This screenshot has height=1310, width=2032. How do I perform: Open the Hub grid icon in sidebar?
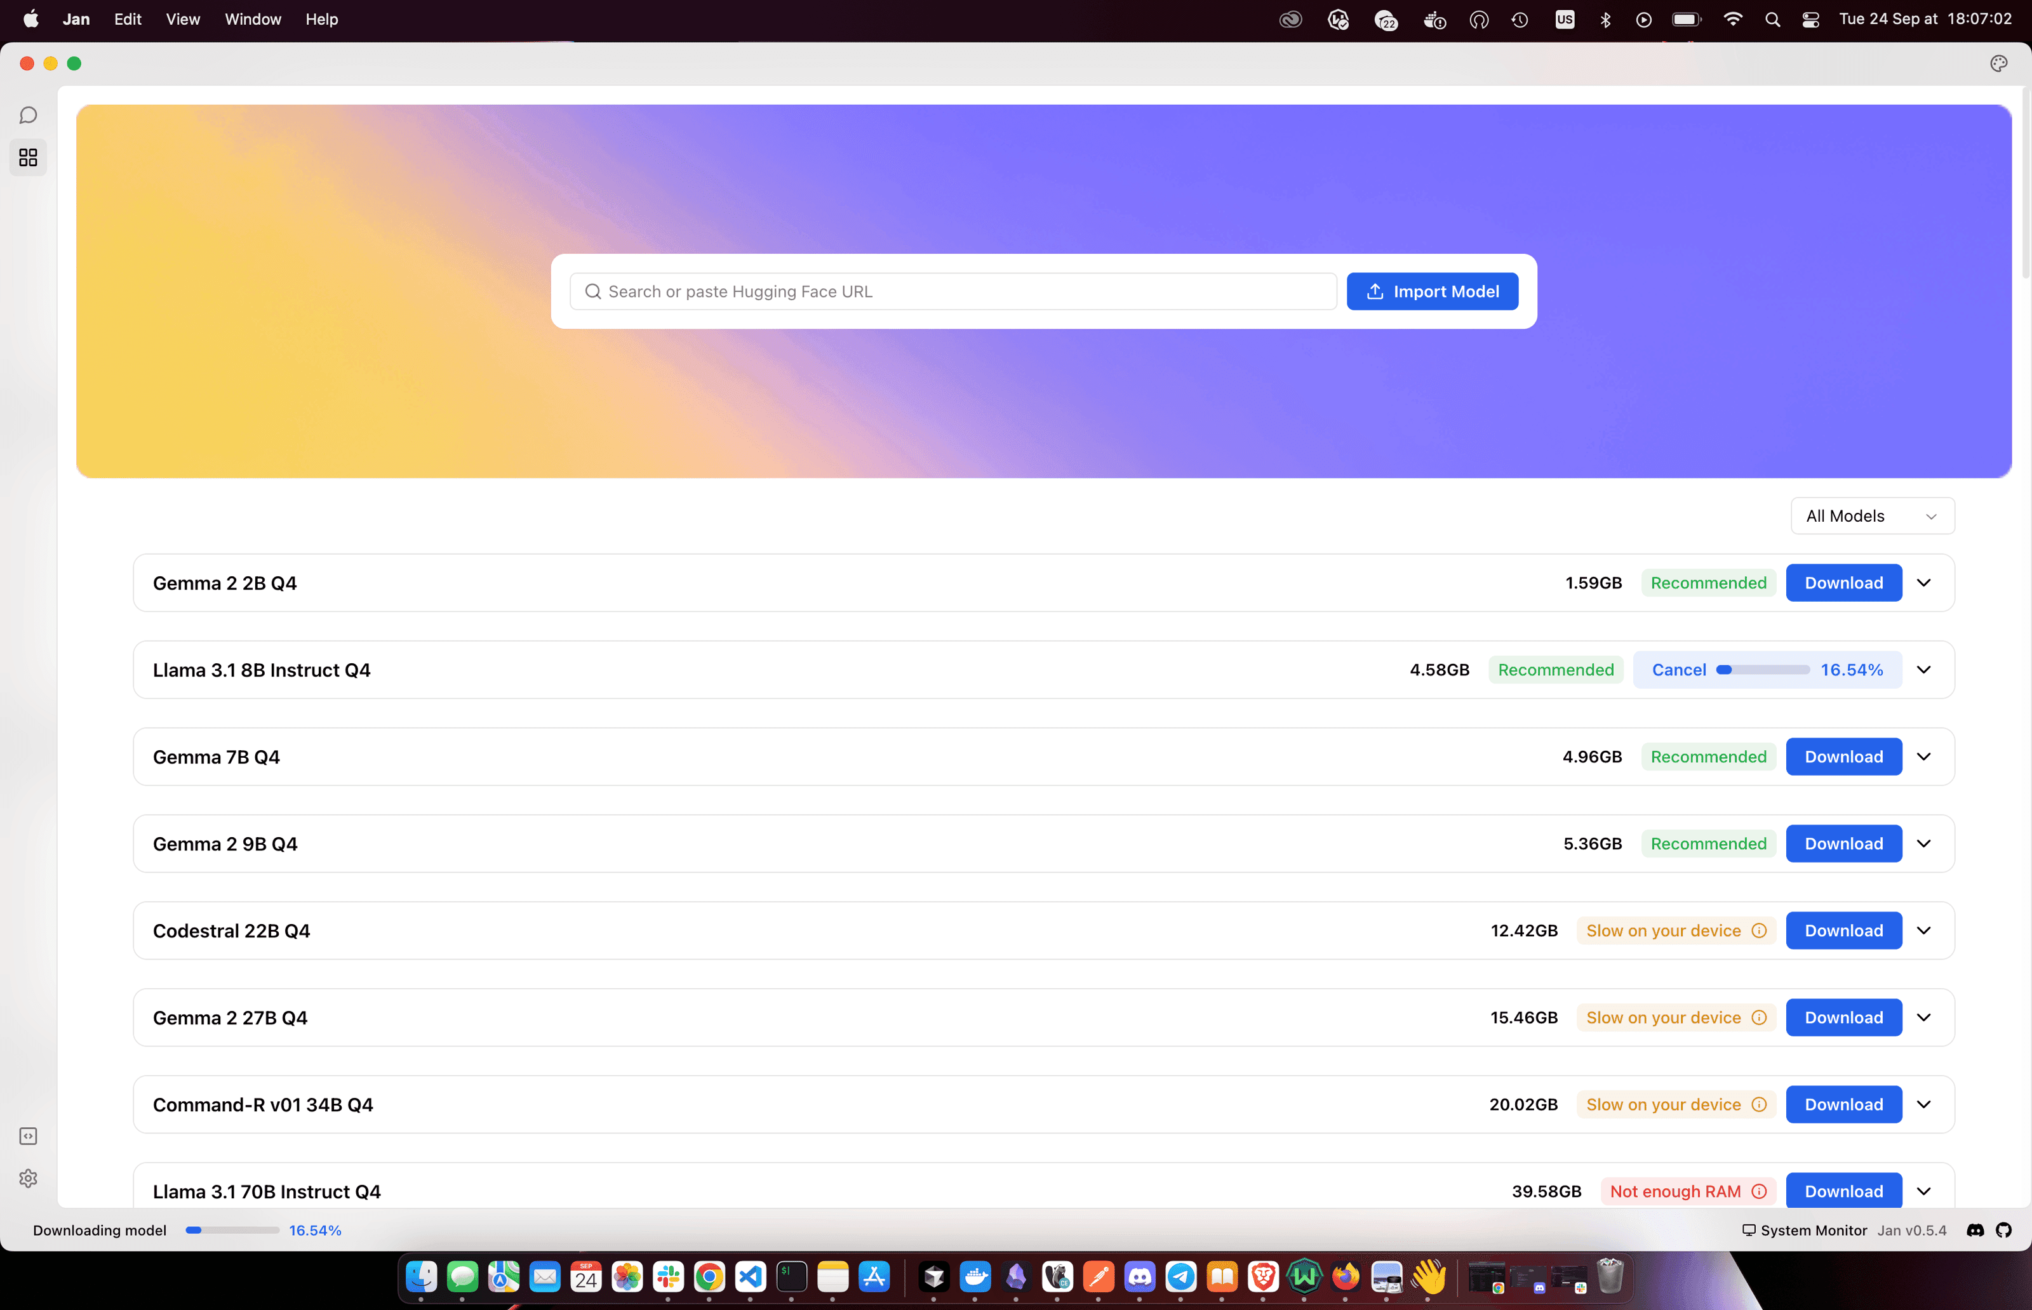click(x=28, y=157)
